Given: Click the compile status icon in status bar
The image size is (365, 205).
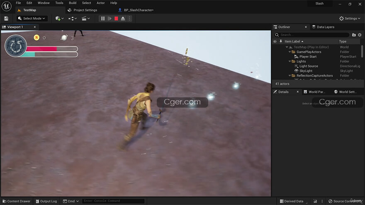Looking at the screenshot, I should 315,201.
